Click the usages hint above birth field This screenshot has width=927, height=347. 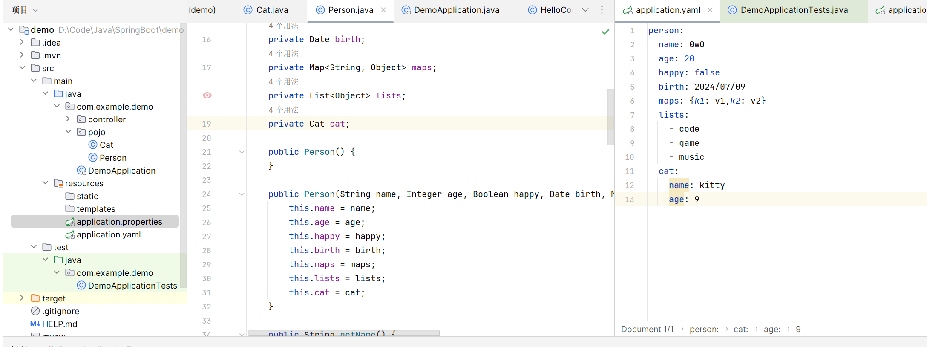(x=283, y=26)
